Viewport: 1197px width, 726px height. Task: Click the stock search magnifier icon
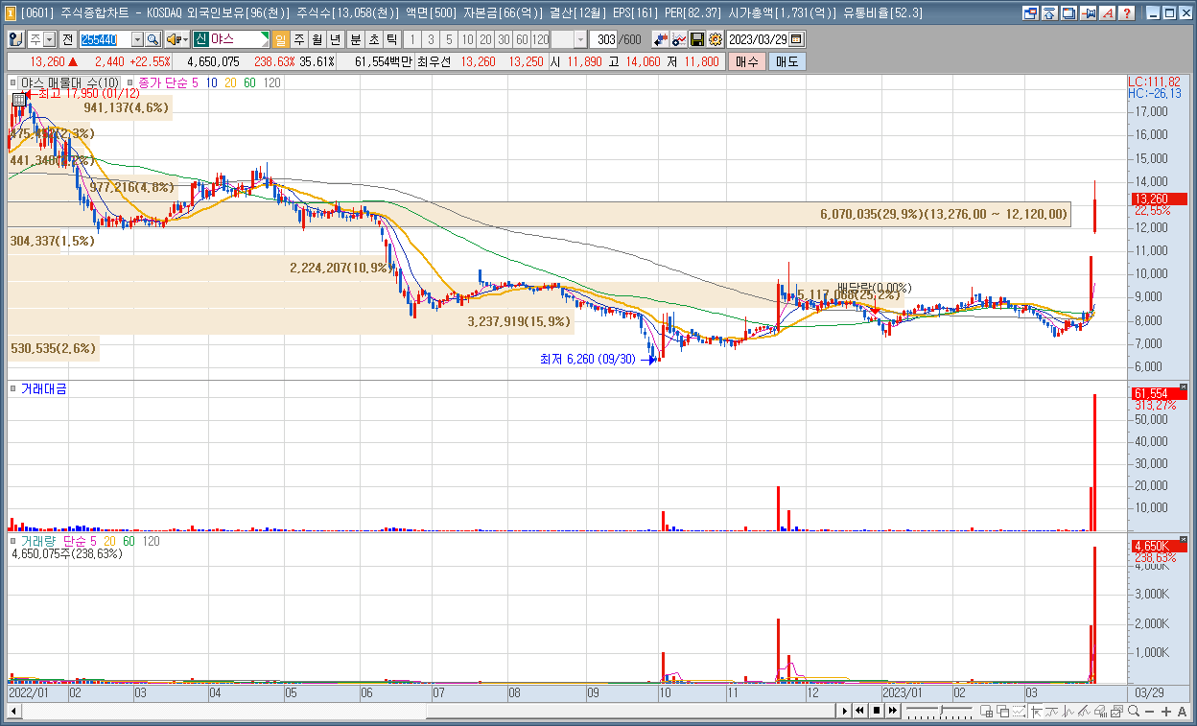pyautogui.click(x=153, y=39)
